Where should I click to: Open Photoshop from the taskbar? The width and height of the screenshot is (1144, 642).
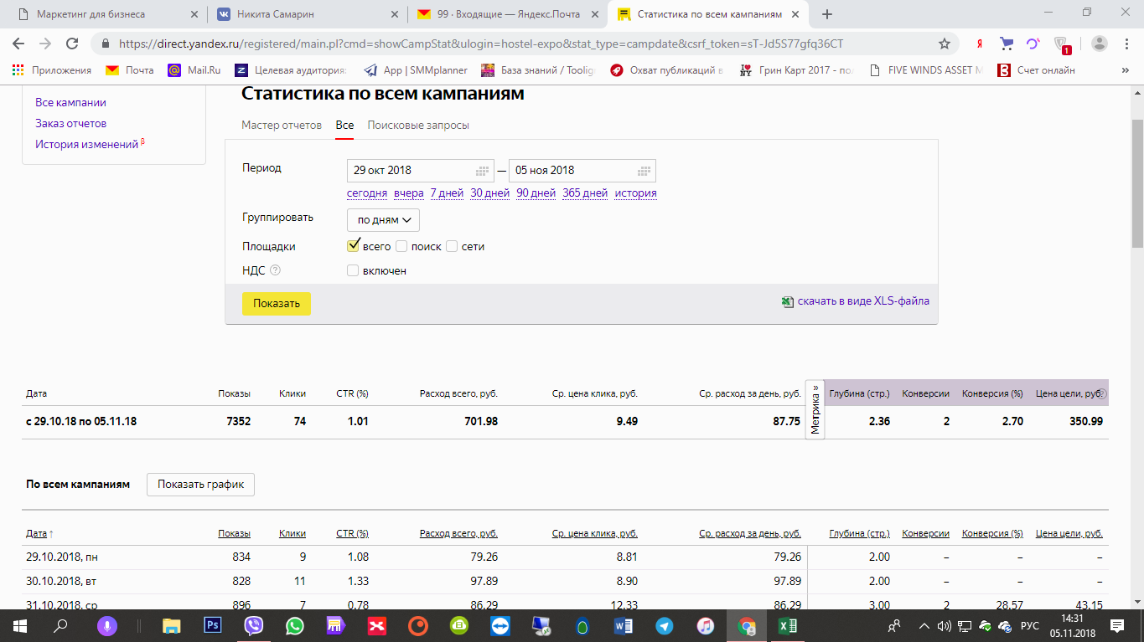coord(213,625)
